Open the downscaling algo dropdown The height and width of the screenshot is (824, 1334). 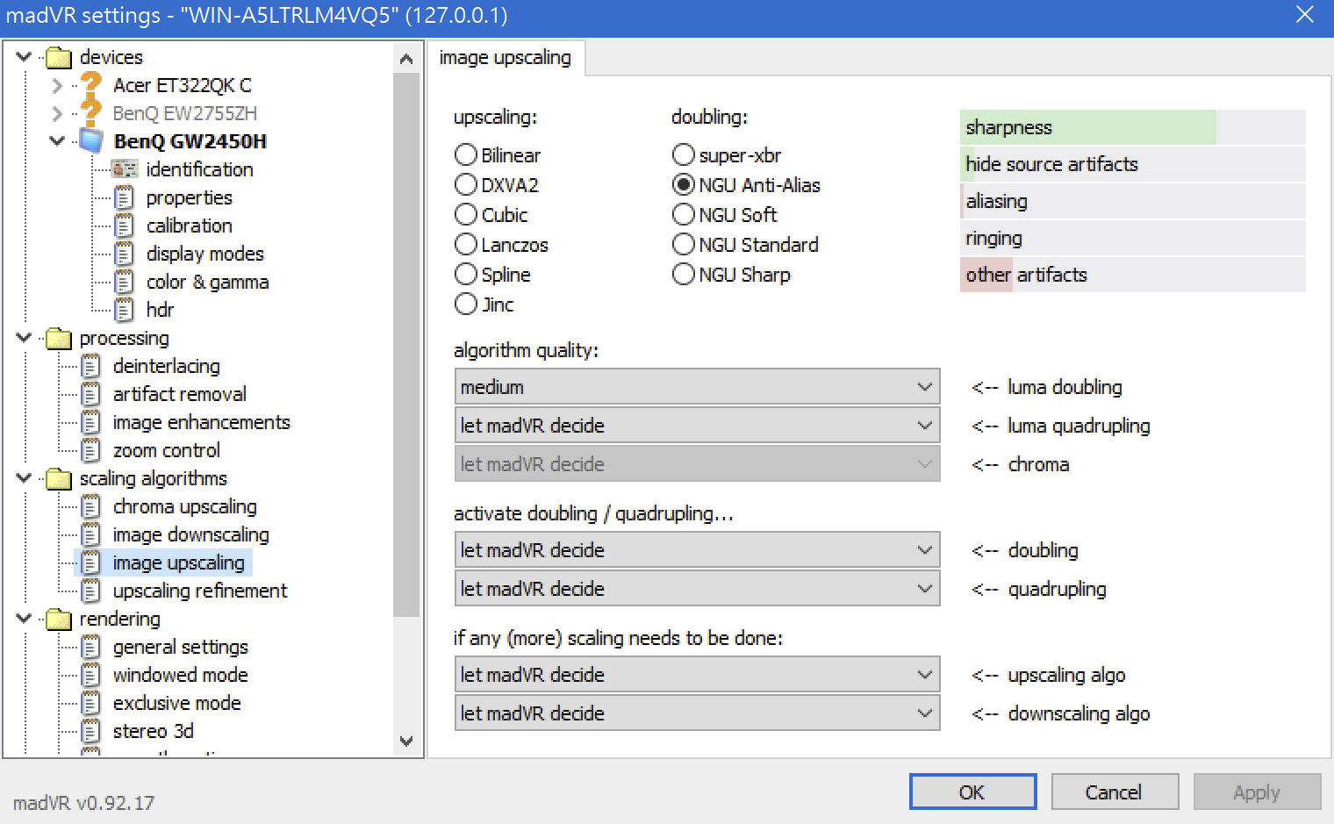point(697,713)
